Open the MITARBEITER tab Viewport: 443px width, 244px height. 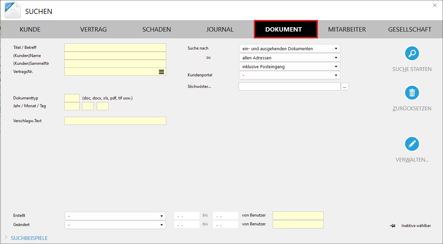tap(347, 30)
